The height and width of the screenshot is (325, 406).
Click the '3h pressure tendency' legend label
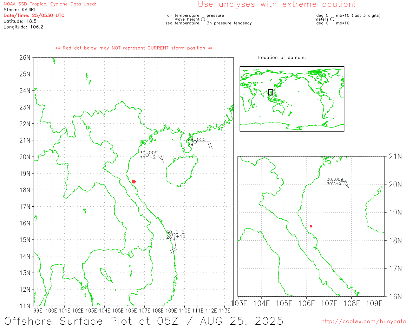pos(229,23)
